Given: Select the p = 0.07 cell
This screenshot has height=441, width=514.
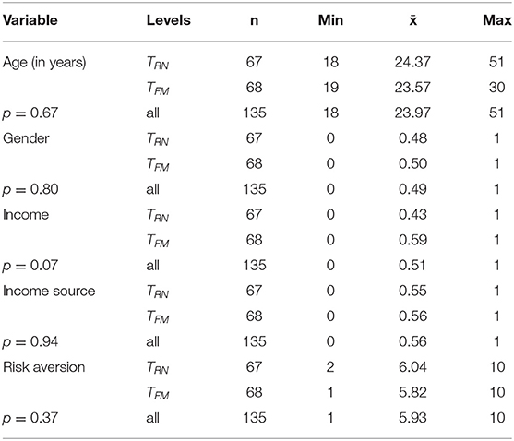Looking at the screenshot, I should pyautogui.click(x=30, y=266).
